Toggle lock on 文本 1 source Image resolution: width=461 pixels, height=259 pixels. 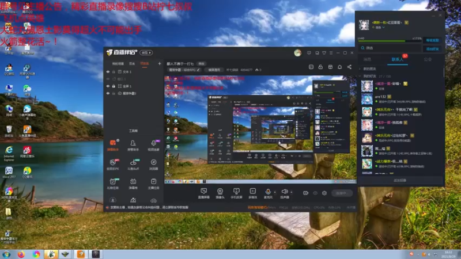point(114,71)
